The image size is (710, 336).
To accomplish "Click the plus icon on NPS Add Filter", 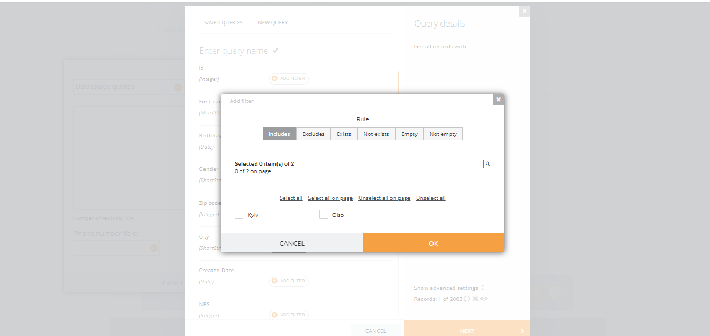I will coord(275,315).
